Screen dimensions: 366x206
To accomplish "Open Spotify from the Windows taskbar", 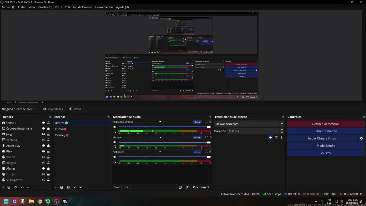I will (x=48, y=201).
